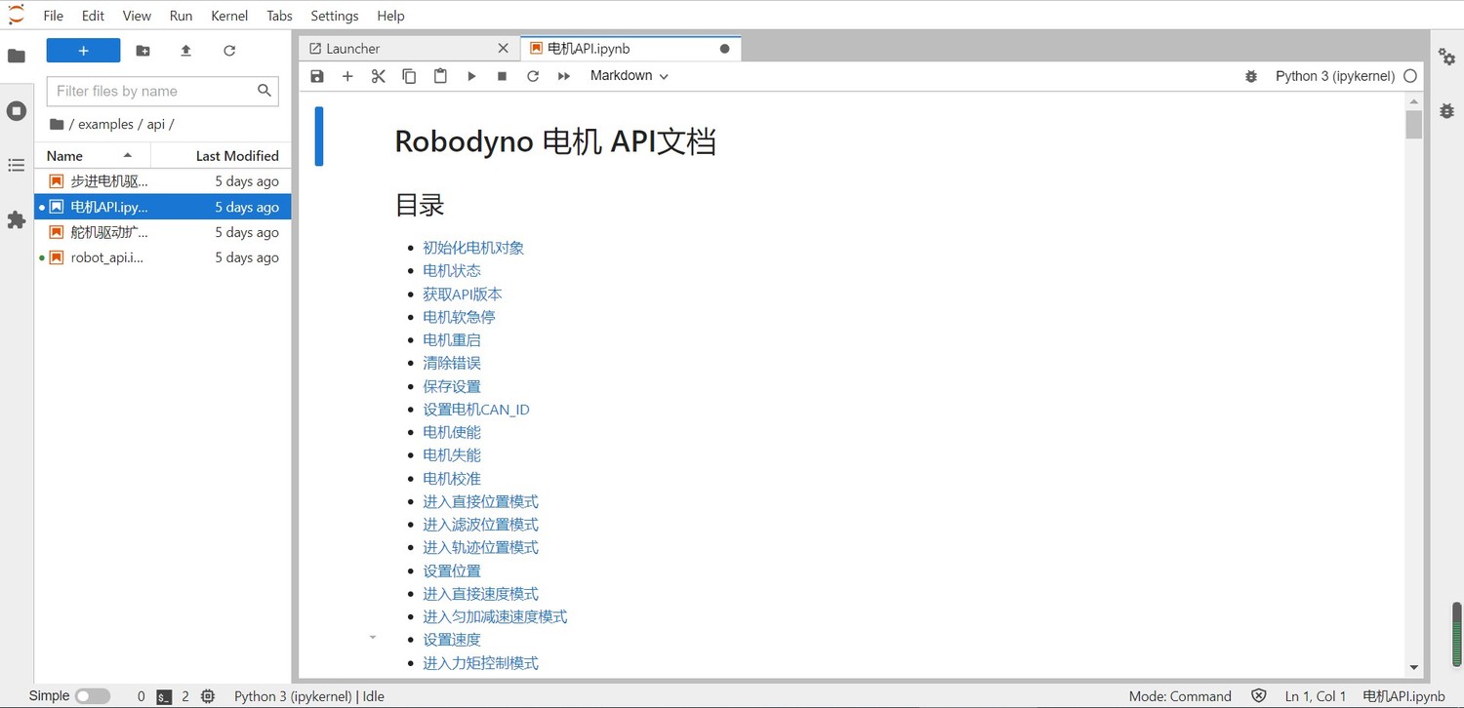Select the robot_api.i... notebook file

(x=162, y=257)
